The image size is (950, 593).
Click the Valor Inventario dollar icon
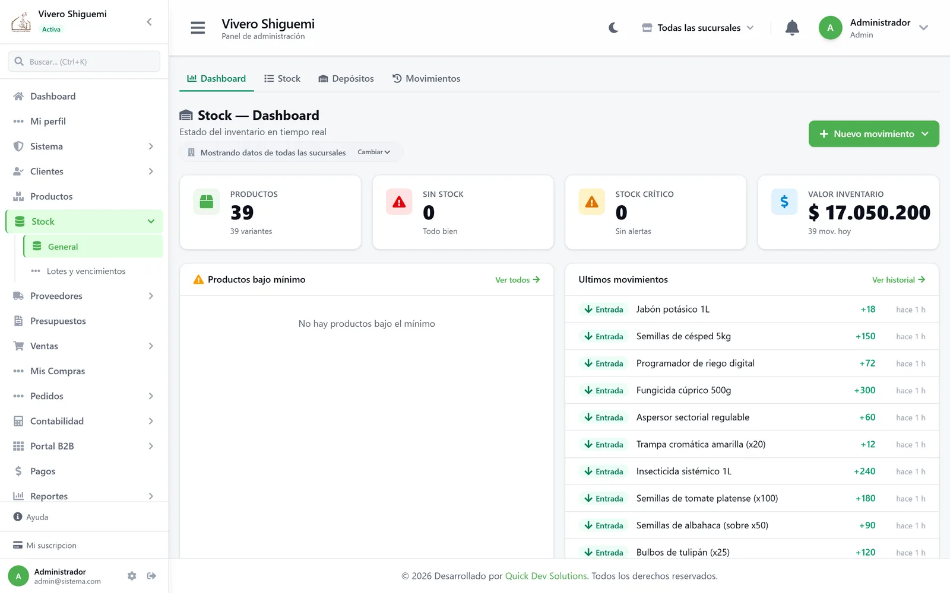coord(784,202)
